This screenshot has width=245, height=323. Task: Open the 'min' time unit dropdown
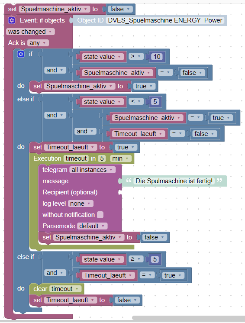tap(120, 158)
